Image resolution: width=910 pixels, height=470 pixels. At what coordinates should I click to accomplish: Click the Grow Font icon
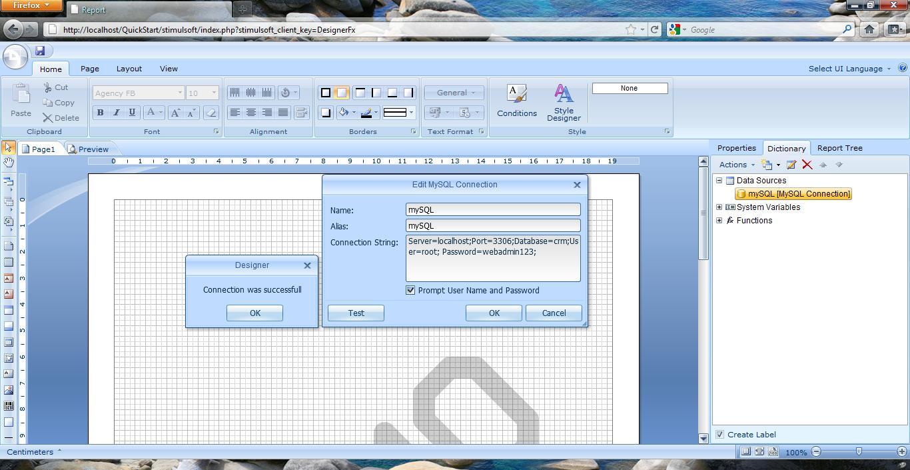click(x=175, y=113)
